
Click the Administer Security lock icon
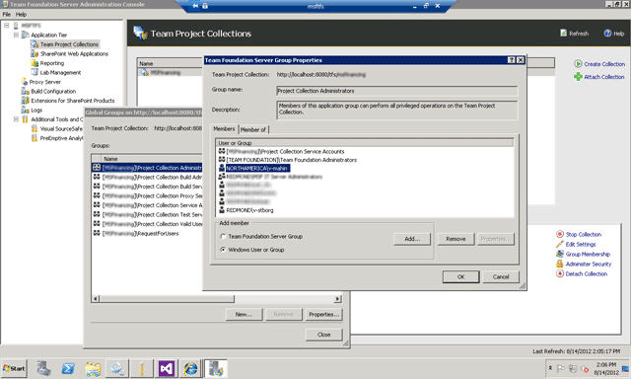560,264
